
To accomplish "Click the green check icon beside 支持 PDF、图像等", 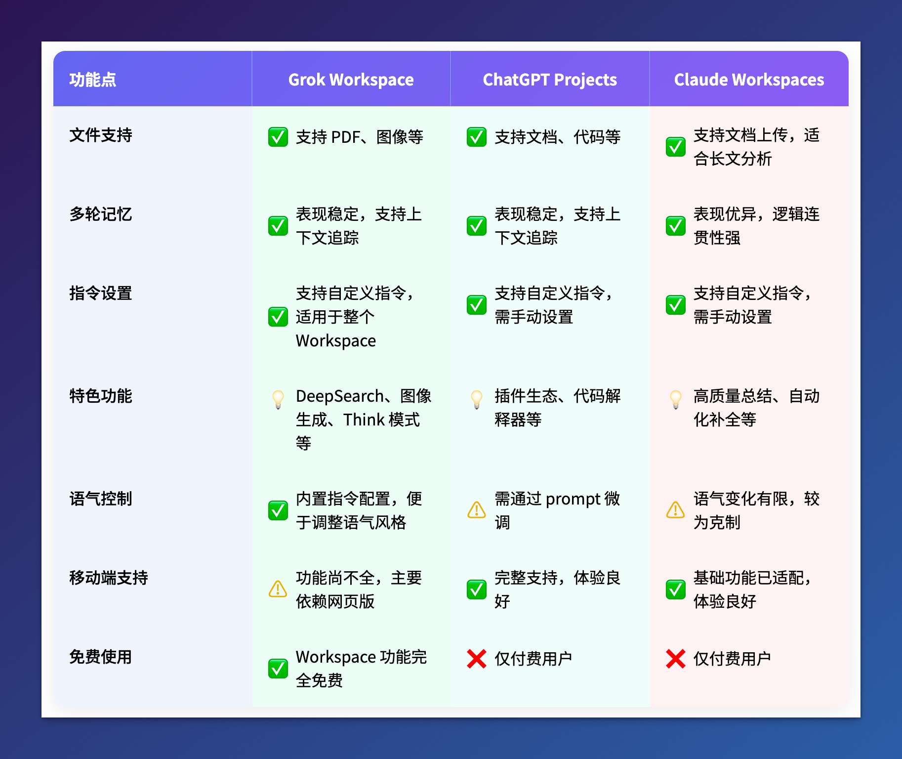I will point(278,137).
